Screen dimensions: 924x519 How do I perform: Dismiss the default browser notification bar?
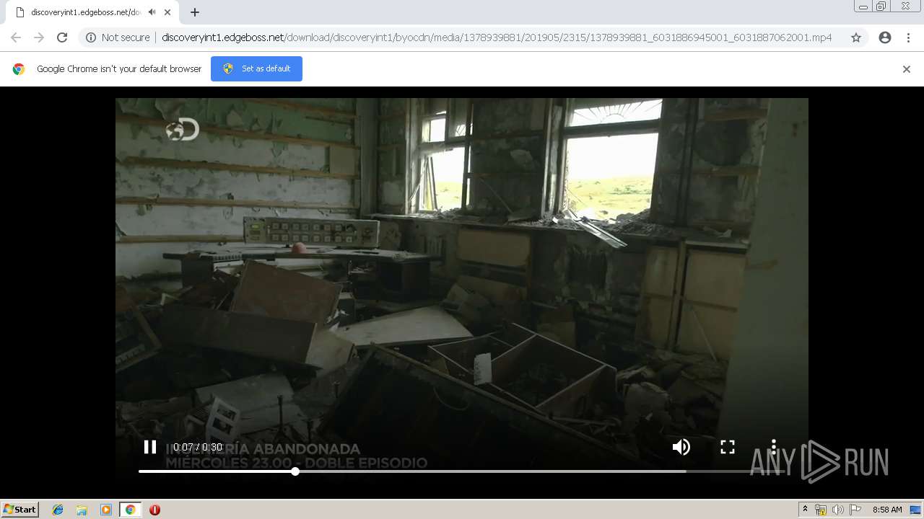click(907, 69)
